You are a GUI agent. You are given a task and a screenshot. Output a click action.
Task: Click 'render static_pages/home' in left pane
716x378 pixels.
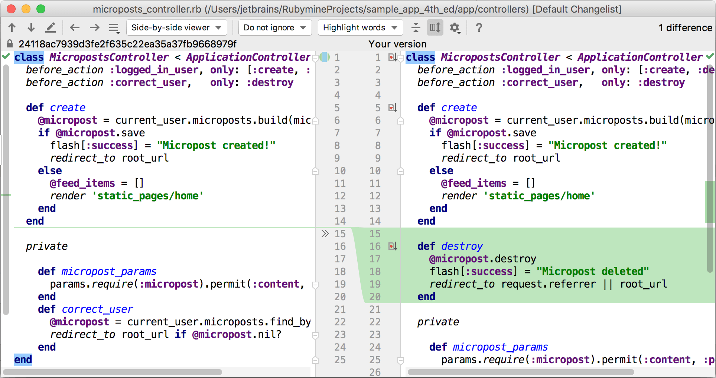coord(127,196)
